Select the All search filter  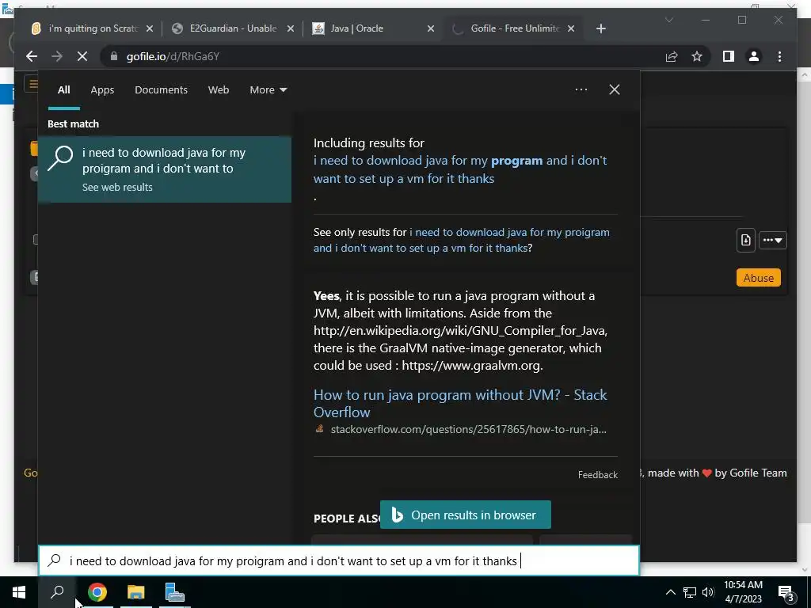tap(63, 90)
